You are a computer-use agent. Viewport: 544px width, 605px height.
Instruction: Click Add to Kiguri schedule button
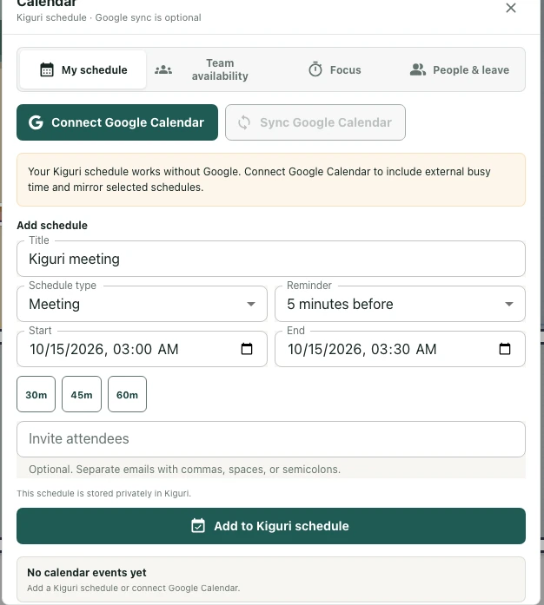[271, 526]
